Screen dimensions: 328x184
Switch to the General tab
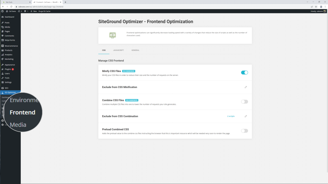pos(135,50)
